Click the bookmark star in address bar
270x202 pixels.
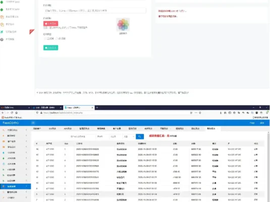point(200,113)
